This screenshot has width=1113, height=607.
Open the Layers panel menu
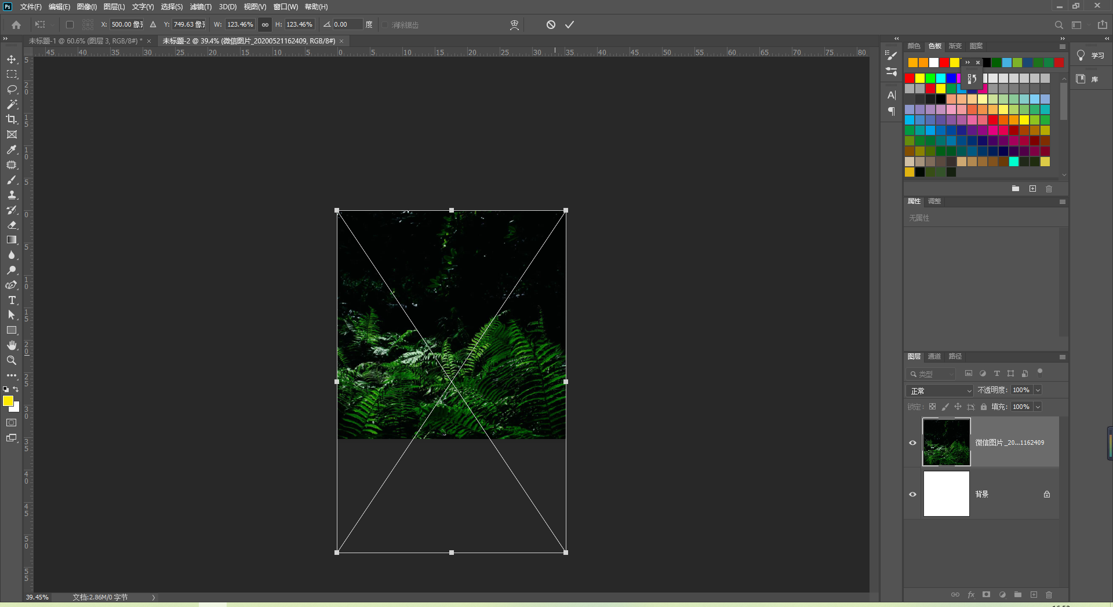[1063, 357]
